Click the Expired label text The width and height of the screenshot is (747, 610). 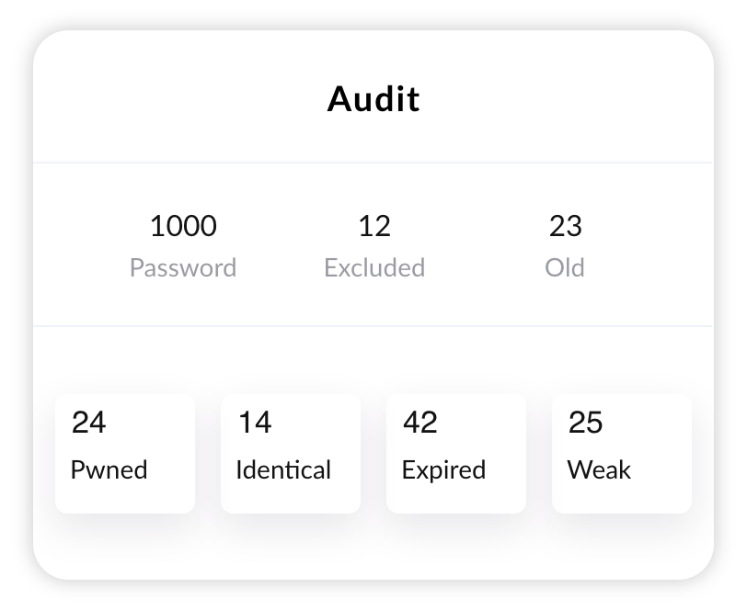coord(443,469)
